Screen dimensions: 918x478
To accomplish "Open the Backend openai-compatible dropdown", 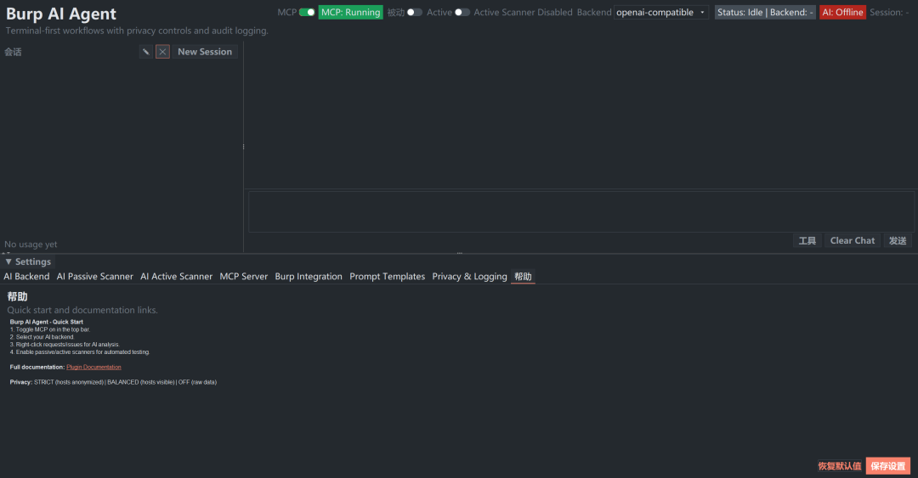I will pos(661,12).
